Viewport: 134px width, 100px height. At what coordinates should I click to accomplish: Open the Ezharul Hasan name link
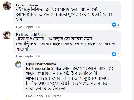point(27,5)
